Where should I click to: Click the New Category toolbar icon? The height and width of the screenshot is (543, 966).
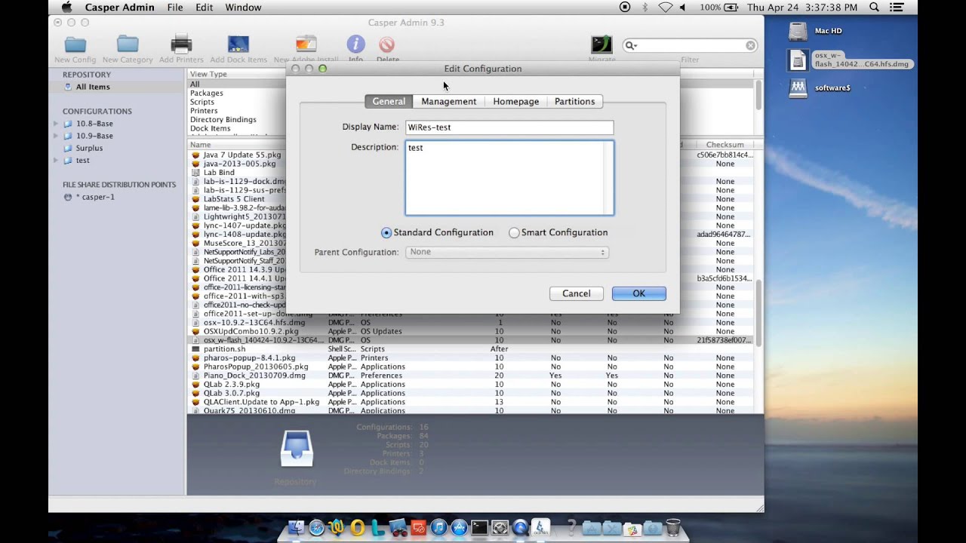click(127, 44)
